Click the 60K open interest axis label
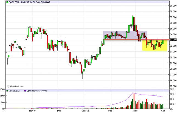 (172, 94)
